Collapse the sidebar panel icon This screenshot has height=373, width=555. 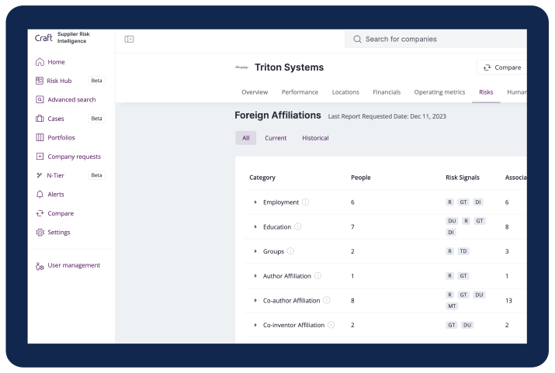click(x=129, y=40)
